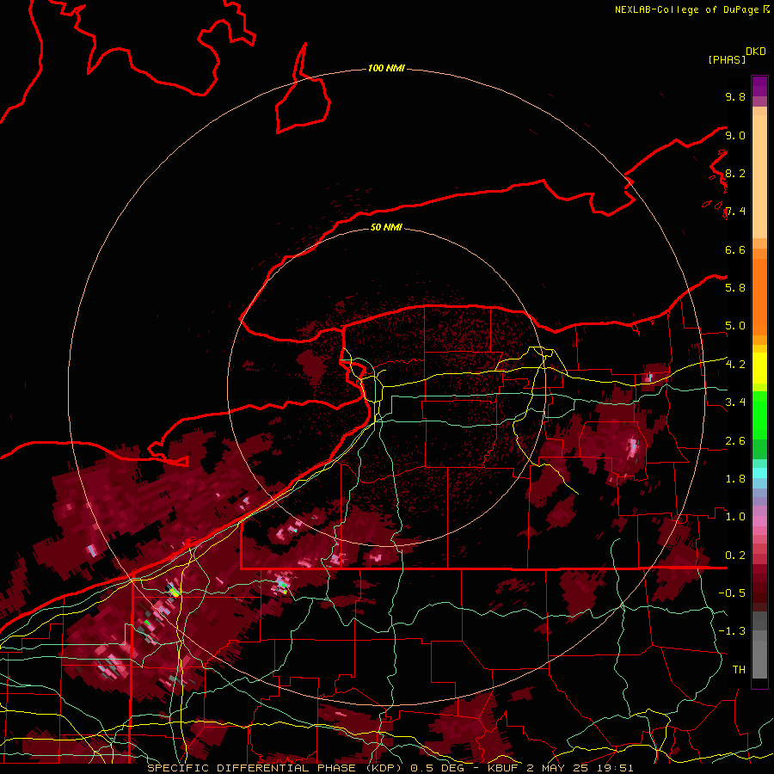Click the 5.0 value on the color scale
Screen dimensions: 774x774
pyautogui.click(x=735, y=326)
